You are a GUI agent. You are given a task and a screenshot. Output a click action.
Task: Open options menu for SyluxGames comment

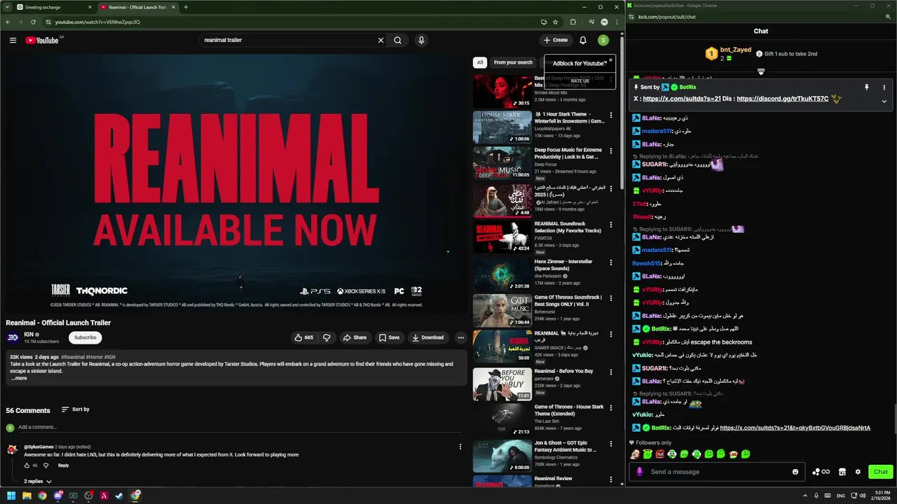pyautogui.click(x=460, y=447)
